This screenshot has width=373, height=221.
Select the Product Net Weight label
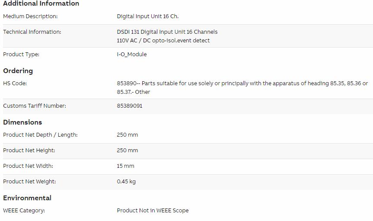point(29,182)
